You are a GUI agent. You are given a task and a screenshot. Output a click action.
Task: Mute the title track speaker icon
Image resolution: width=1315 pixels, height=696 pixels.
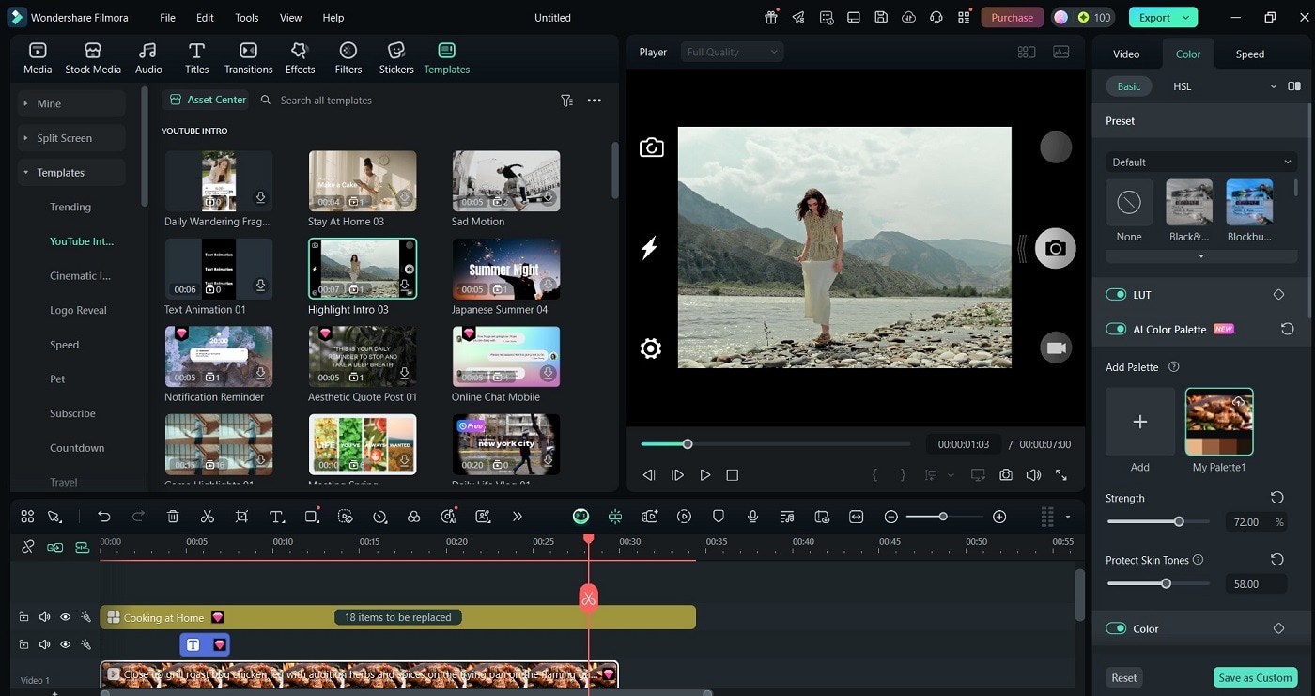(44, 644)
